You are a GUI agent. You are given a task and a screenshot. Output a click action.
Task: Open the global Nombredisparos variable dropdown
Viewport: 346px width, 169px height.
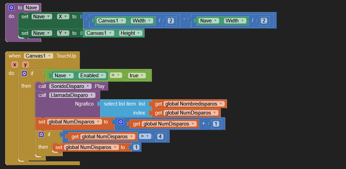coord(221,104)
